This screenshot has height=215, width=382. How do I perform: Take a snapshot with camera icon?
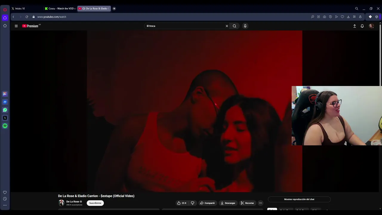tap(324, 17)
